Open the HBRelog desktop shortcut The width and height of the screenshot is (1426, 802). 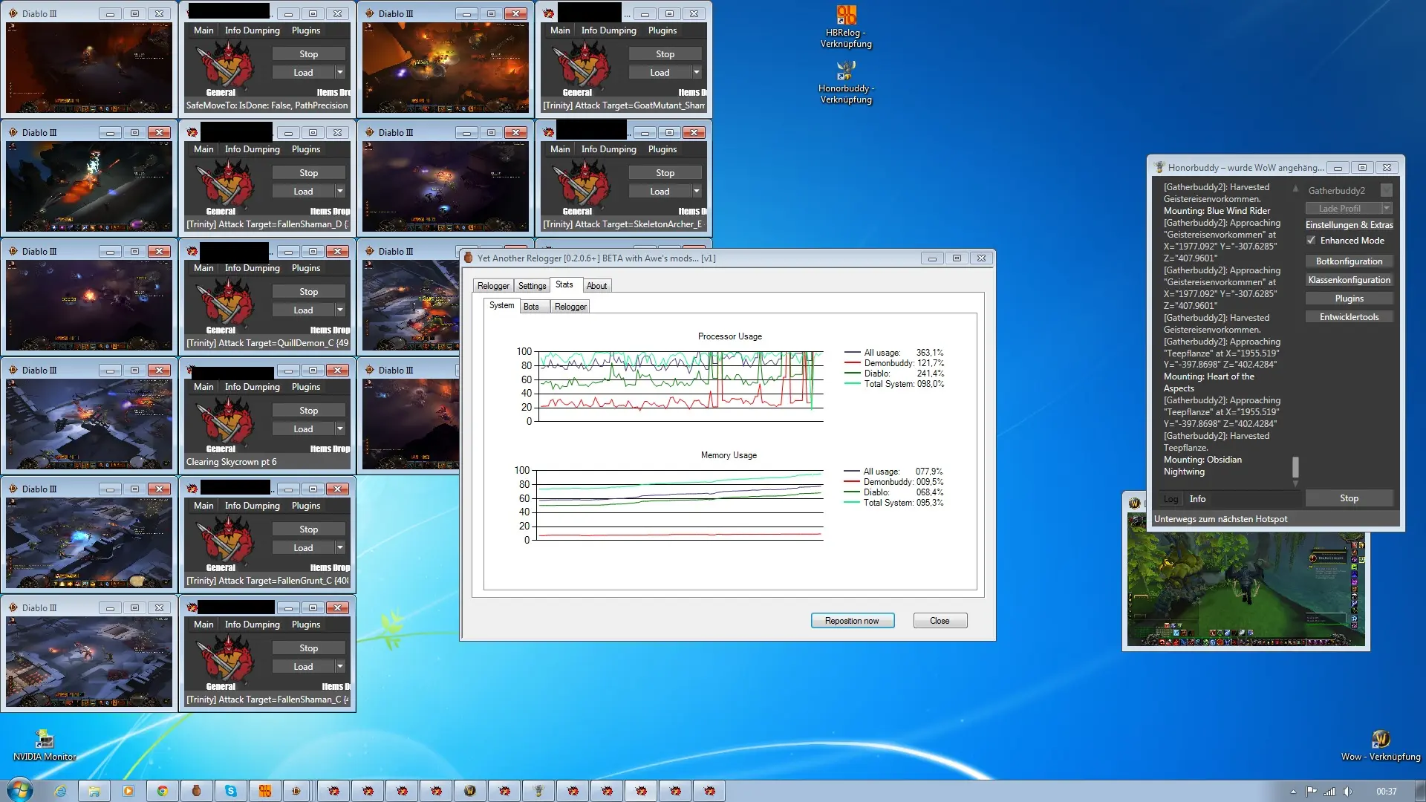[x=846, y=27]
